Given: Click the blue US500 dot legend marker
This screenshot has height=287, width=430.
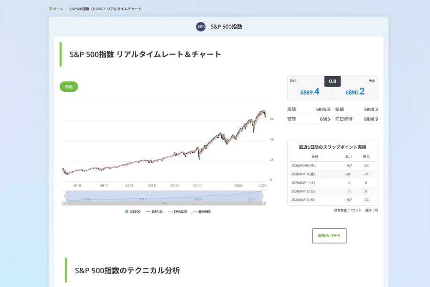Looking at the screenshot, I should click(128, 210).
